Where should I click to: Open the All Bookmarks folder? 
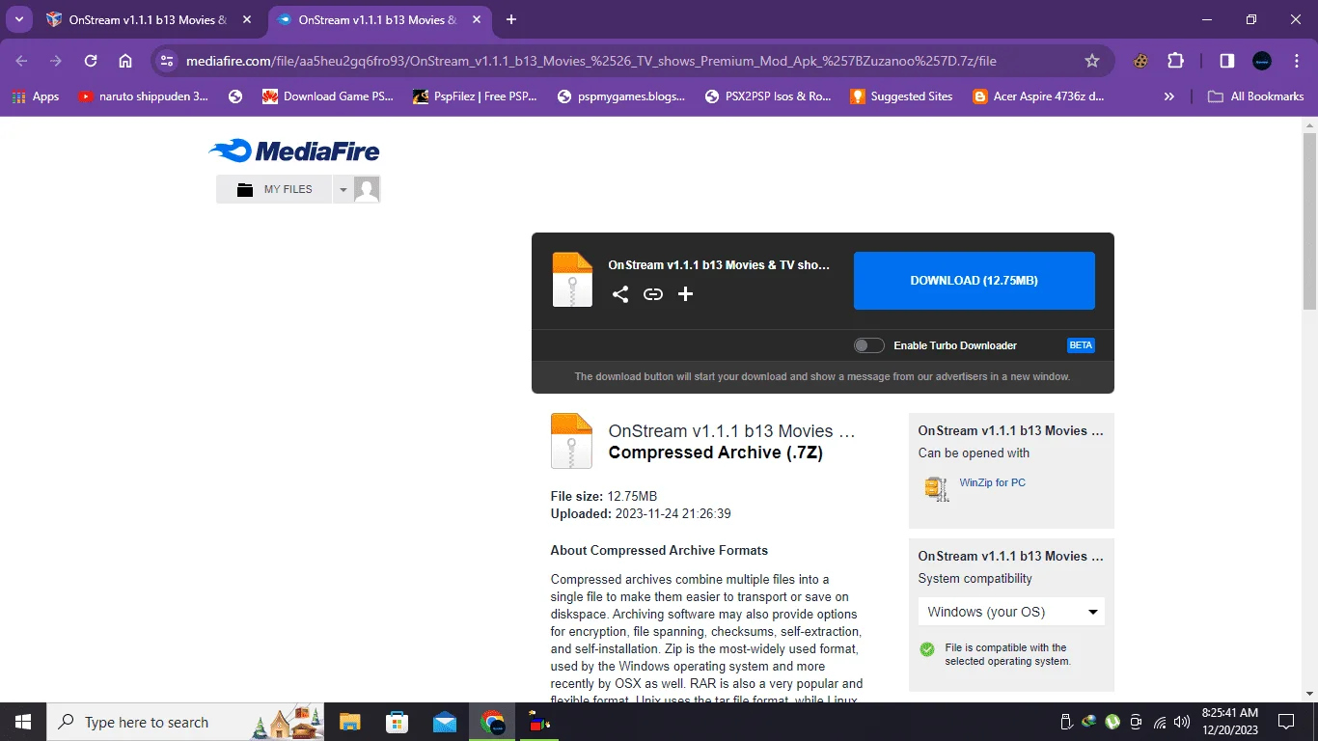(1256, 96)
